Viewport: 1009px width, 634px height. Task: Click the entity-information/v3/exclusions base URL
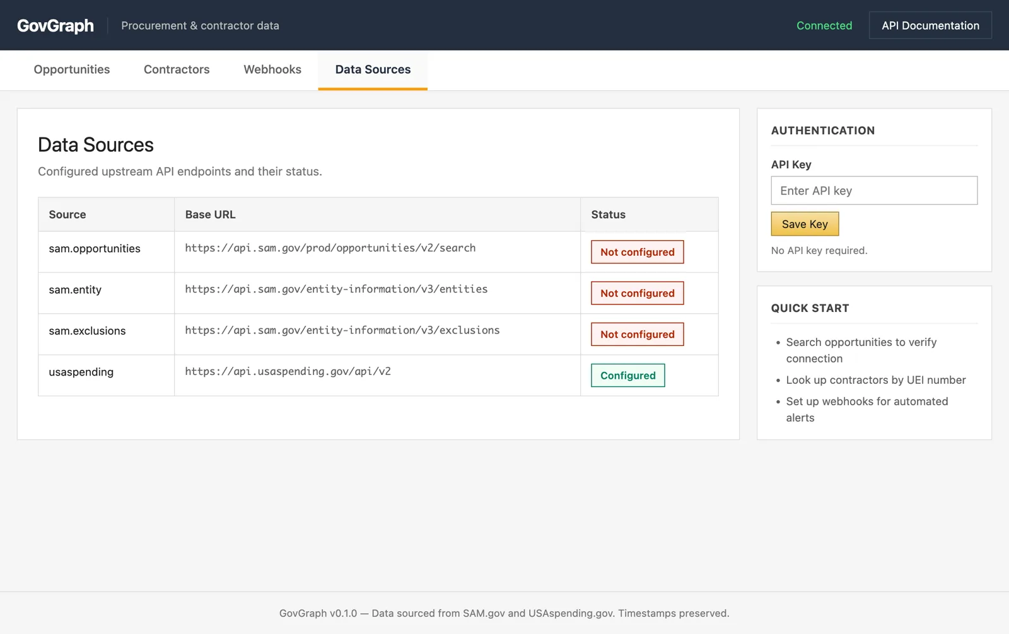pyautogui.click(x=342, y=330)
